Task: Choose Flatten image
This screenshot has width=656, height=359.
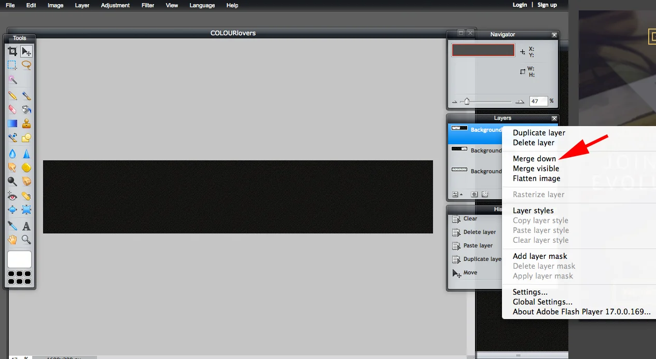Action: tap(536, 178)
